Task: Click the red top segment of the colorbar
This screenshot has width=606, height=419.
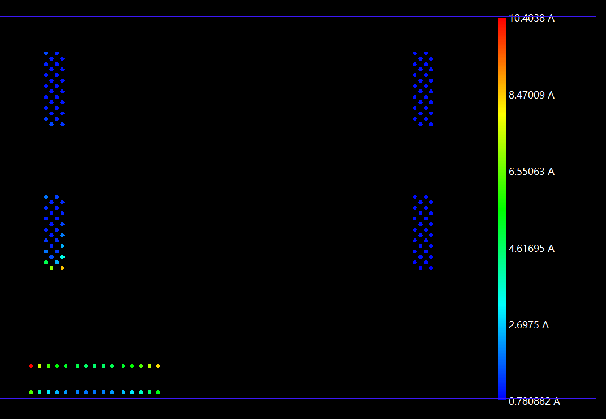Action: (x=501, y=25)
